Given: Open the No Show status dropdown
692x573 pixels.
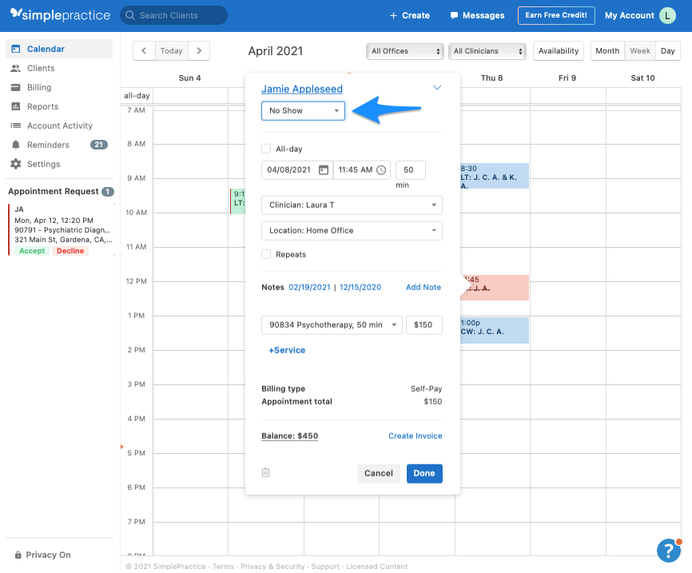Looking at the screenshot, I should pos(303,111).
